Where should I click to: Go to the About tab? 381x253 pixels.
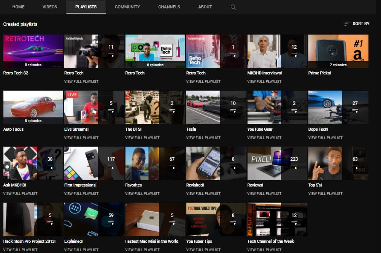(205, 7)
